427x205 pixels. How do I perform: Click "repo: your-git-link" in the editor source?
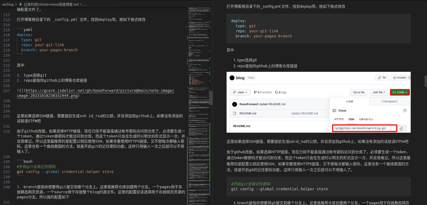[43, 45]
